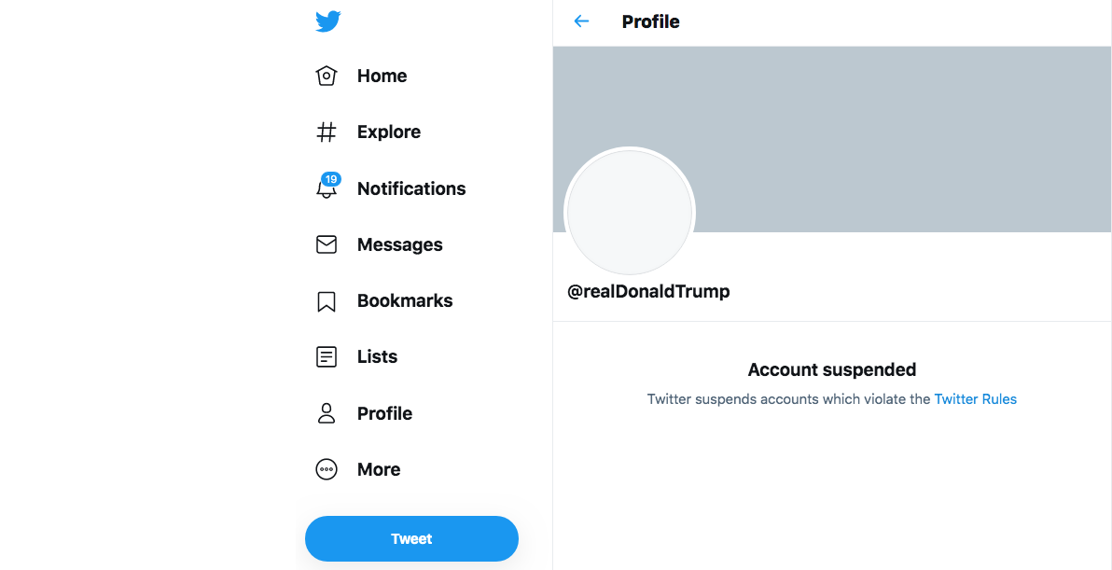Expand the More options circle icon
1112x570 pixels.
(327, 469)
